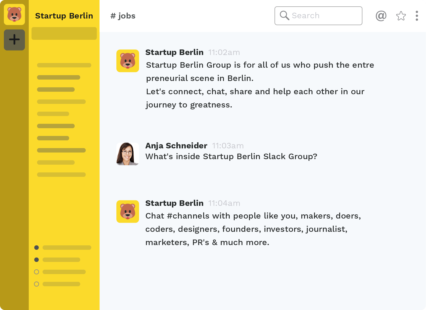Viewport: 426px width, 310px height.
Task: Select the first online direct message contact
Action: pyautogui.click(x=66, y=248)
